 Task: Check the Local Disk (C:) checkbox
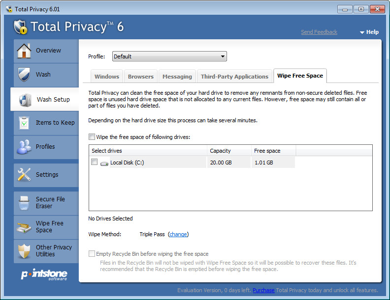(x=94, y=162)
